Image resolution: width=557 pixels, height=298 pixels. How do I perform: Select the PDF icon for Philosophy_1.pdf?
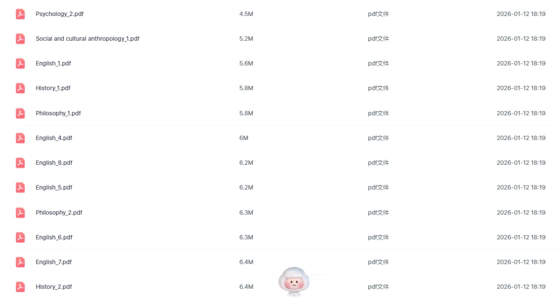pos(20,114)
